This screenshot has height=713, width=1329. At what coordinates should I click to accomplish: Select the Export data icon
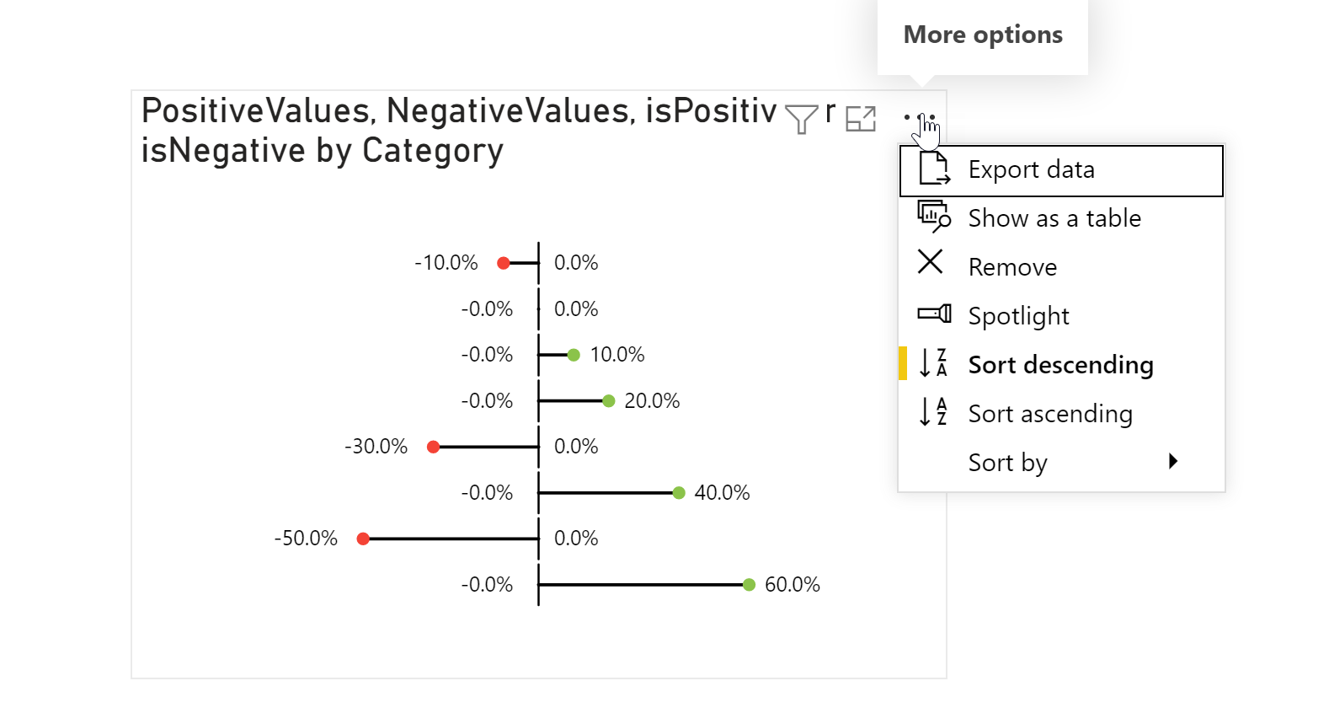click(x=933, y=169)
